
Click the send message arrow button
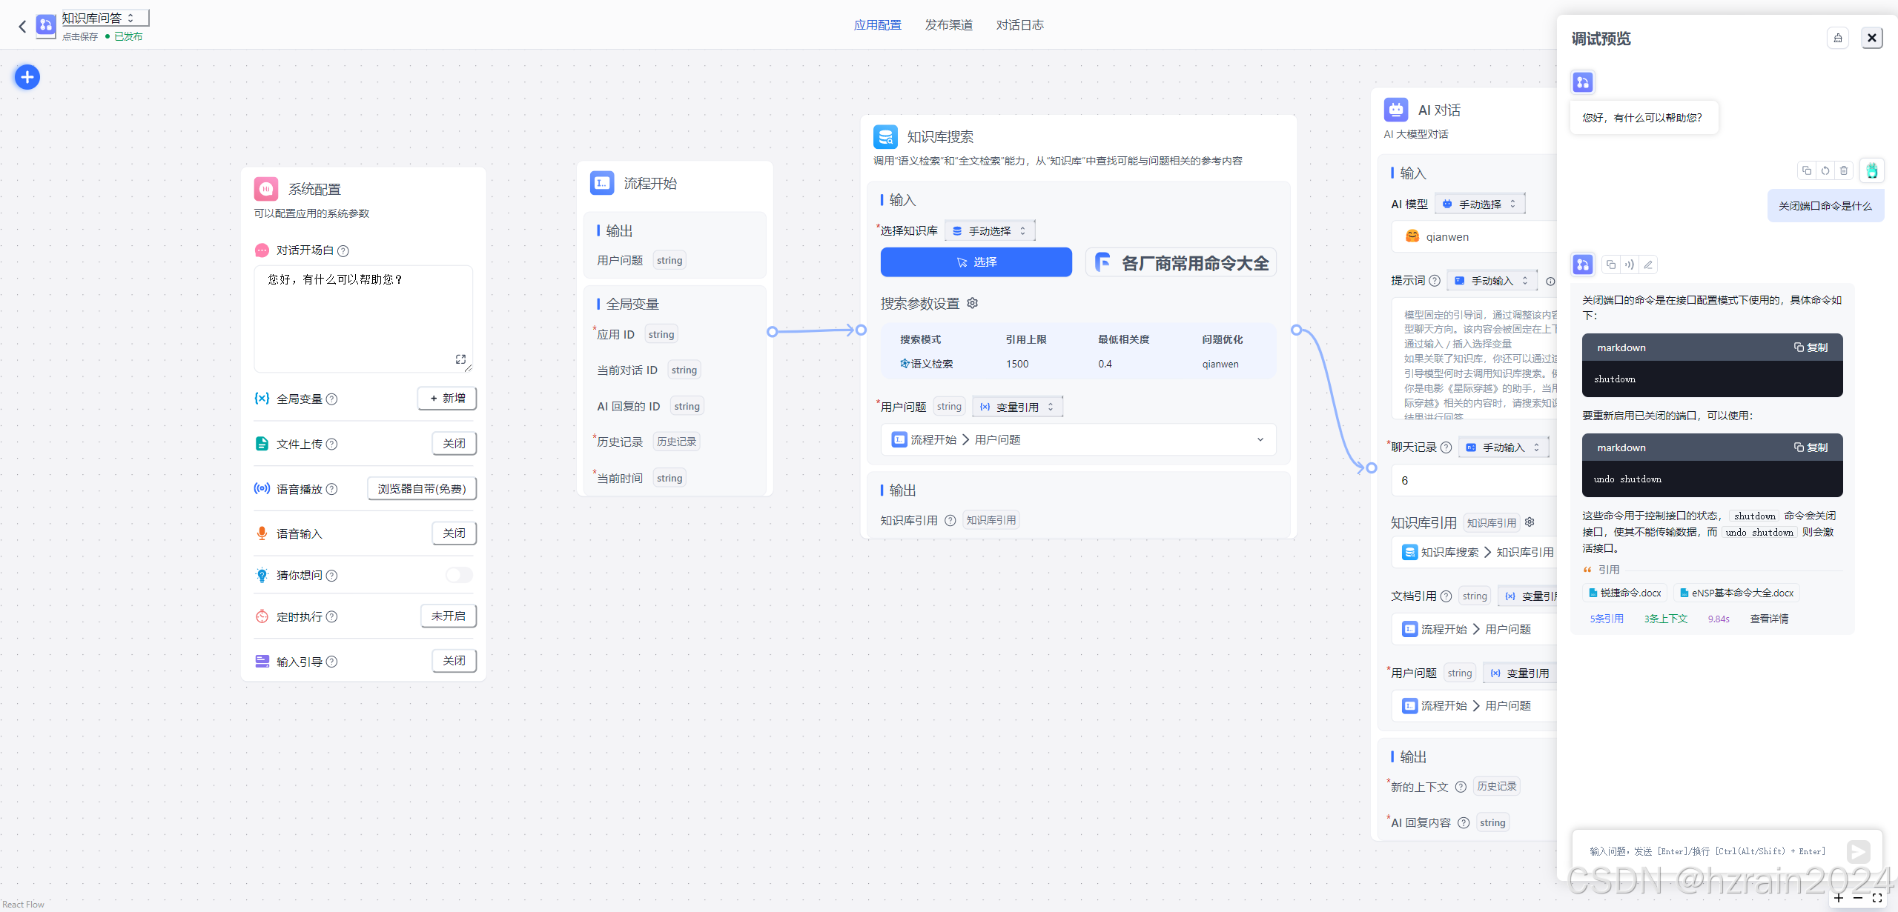click(x=1859, y=852)
